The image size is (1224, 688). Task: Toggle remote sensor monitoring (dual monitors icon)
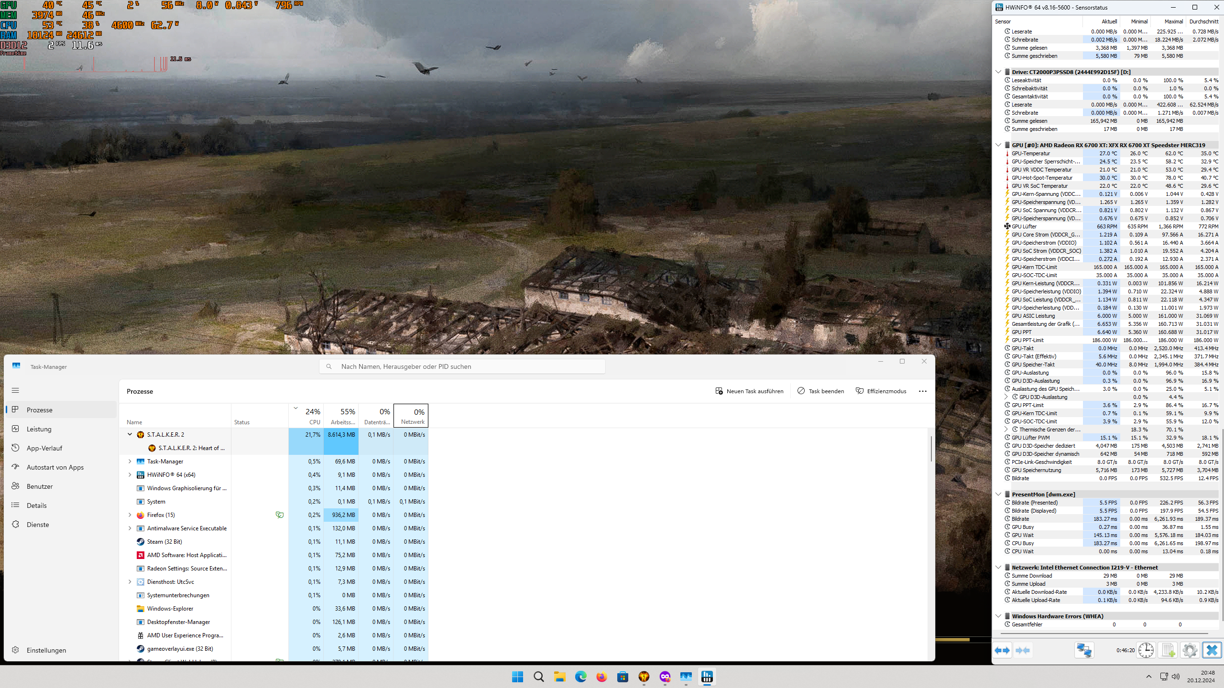coord(1084,650)
